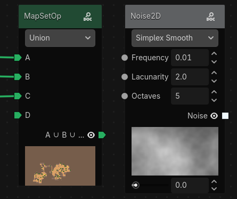Increase the 0.0 slider value with up arrow

pos(214,181)
